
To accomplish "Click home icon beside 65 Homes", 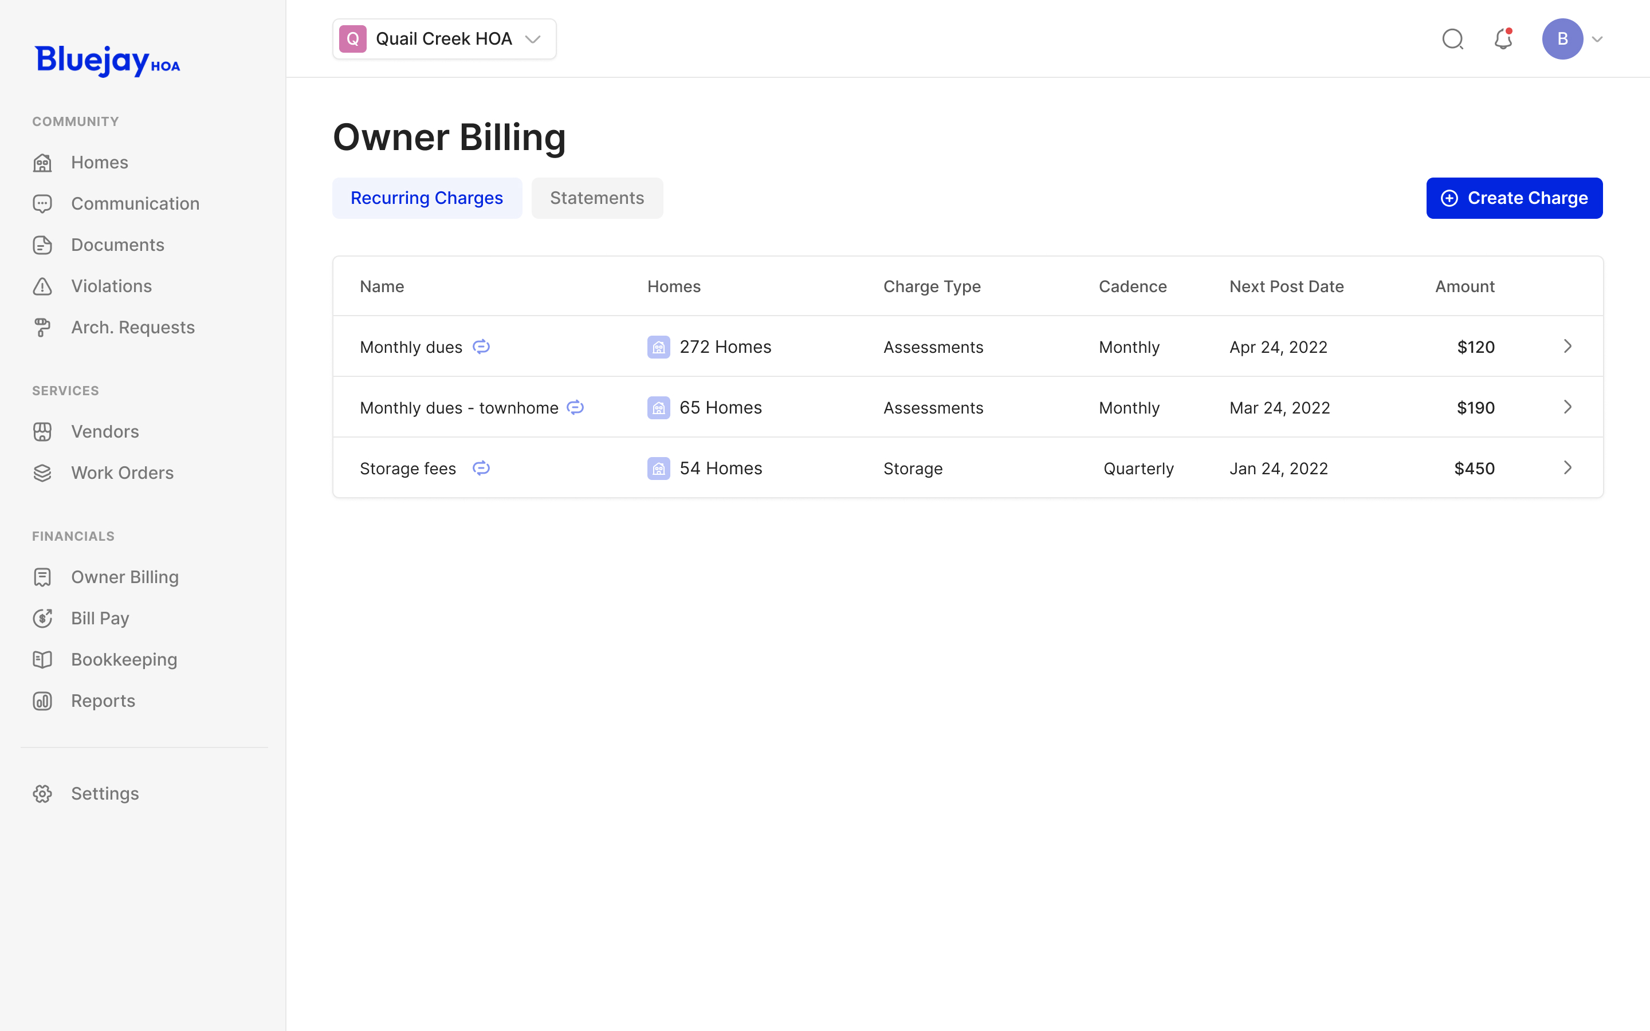I will [659, 408].
